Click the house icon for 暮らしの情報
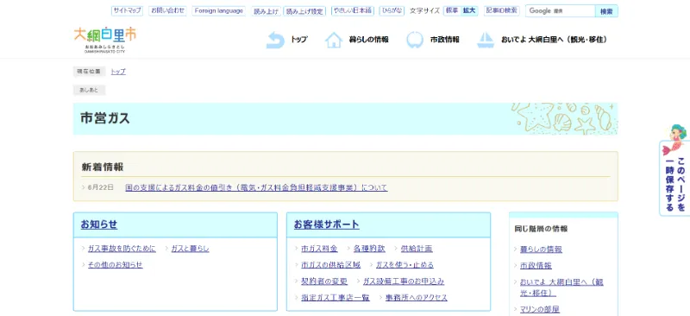This screenshot has height=316, width=690. (x=334, y=40)
